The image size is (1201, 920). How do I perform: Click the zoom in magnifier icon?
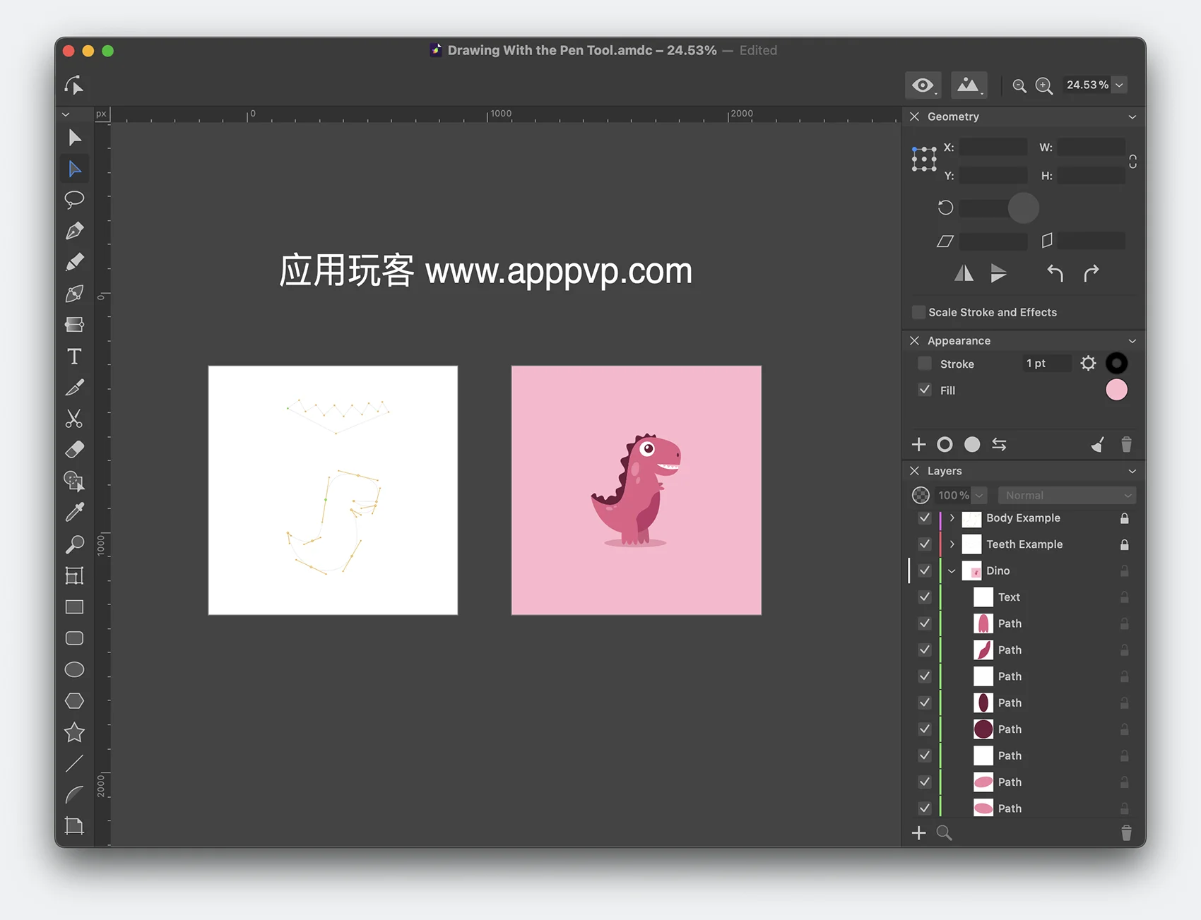point(1043,85)
